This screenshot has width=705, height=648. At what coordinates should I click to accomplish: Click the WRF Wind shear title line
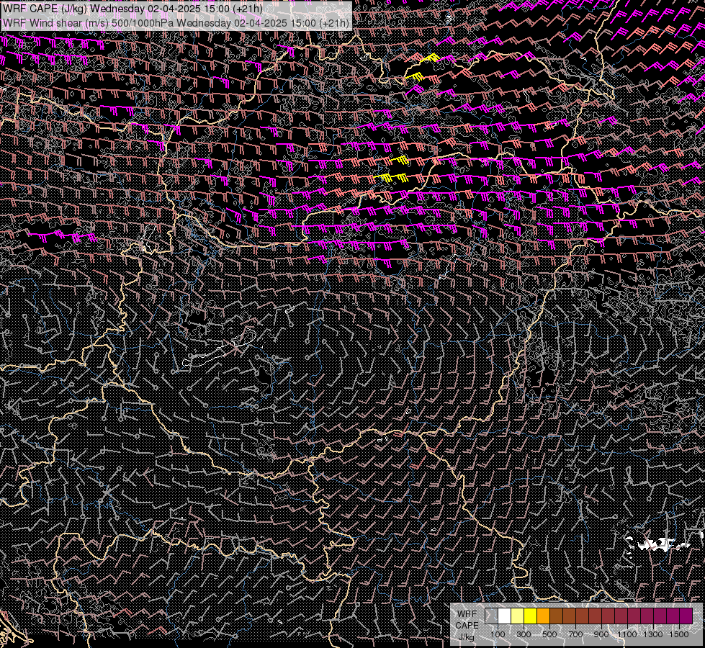[176, 23]
